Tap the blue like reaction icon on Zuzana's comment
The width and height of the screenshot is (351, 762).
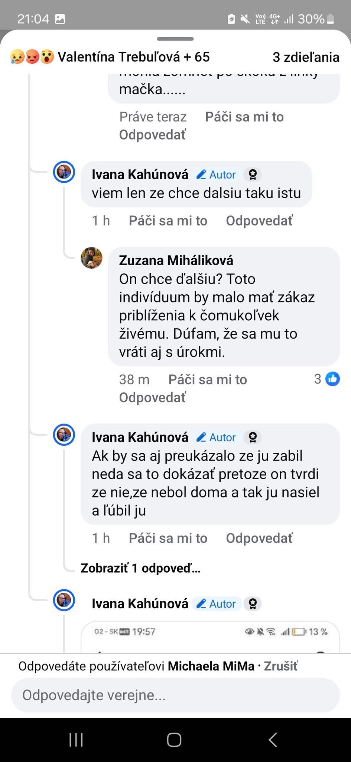tap(332, 379)
